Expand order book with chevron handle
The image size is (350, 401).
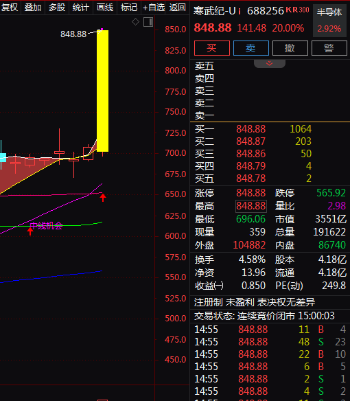coord(270,63)
